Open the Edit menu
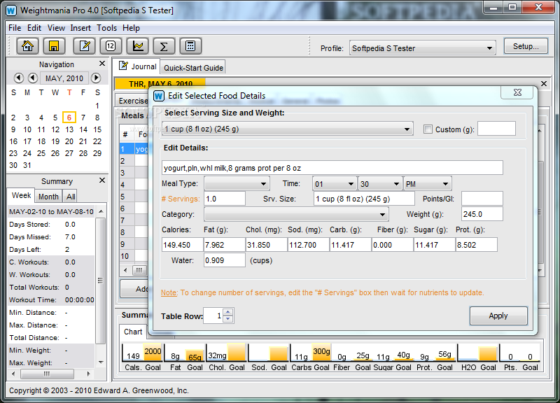Screen dimensions: 560x403 coord(34,28)
